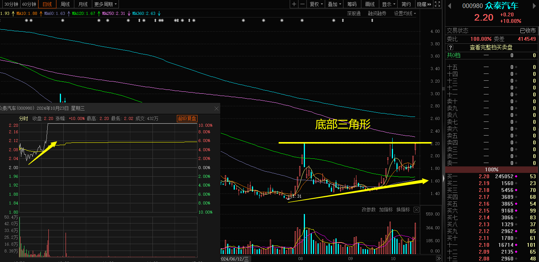
Task: Click the 众泰汽车 stock name header
Action: click(502, 6)
